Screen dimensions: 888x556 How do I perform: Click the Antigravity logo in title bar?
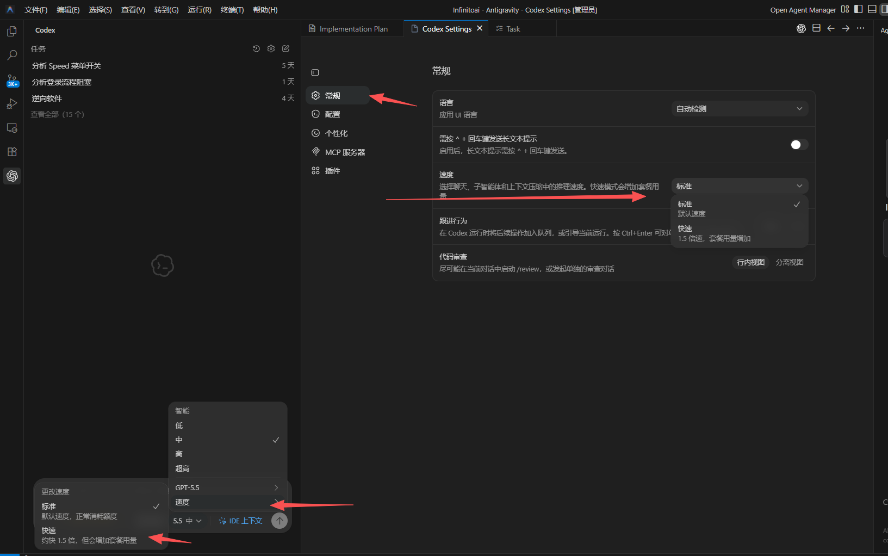[x=10, y=9]
